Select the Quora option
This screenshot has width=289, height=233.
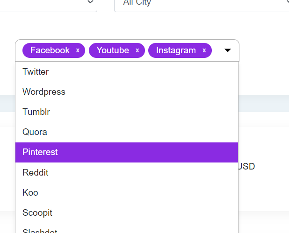(35, 132)
